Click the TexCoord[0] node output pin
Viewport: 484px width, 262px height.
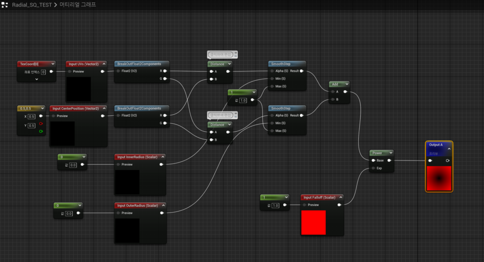[x=51, y=72]
